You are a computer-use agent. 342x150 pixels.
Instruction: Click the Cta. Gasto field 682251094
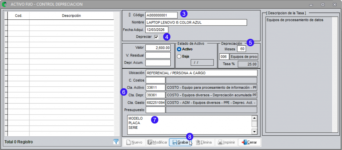(x=156, y=102)
